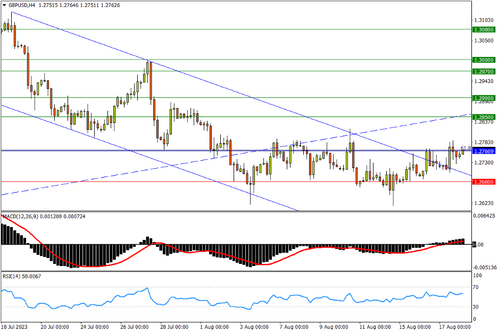The height and width of the screenshot is (332, 498).
Task: Select the 1.28500 price level label
Action: (x=484, y=117)
